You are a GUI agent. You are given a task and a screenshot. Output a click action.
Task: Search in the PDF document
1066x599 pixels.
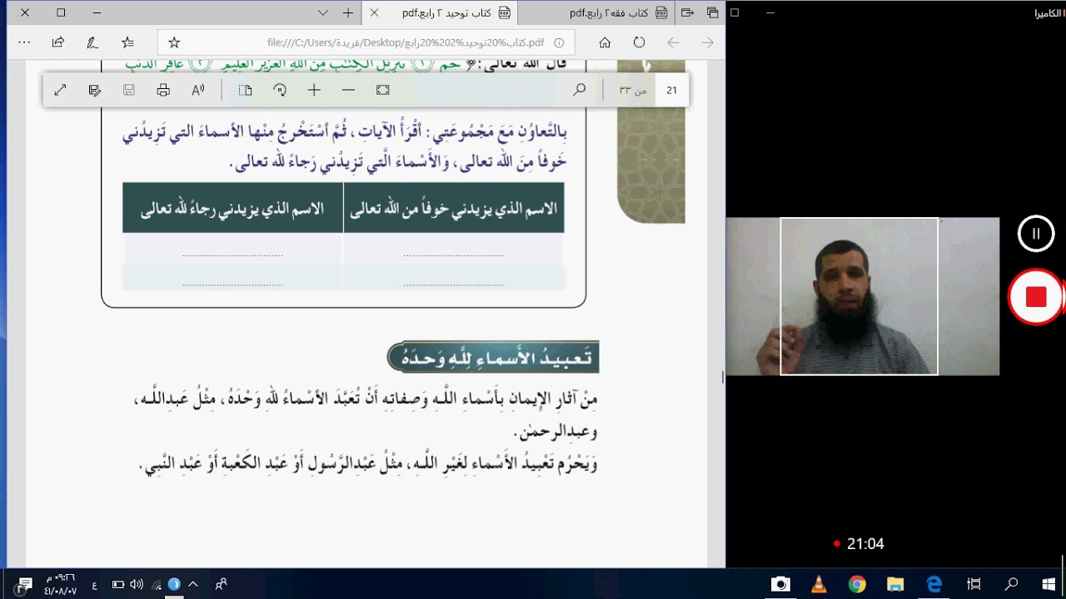pos(580,90)
